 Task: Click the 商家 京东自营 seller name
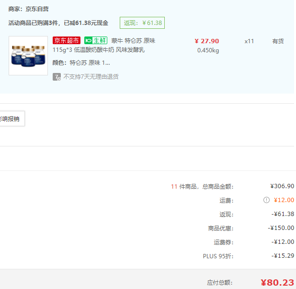[x=28, y=9]
